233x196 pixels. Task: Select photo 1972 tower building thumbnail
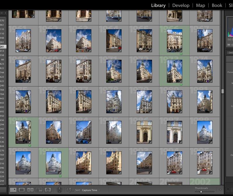[x=144, y=71]
